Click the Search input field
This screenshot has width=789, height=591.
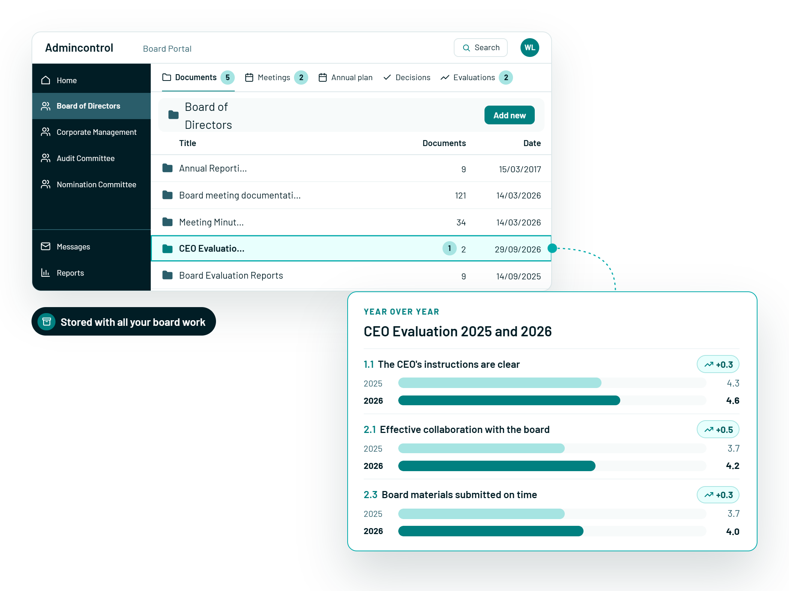481,48
